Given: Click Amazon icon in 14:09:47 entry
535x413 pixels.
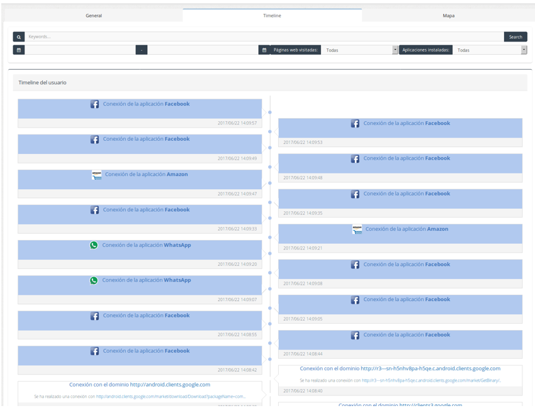Looking at the screenshot, I should tap(96, 175).
